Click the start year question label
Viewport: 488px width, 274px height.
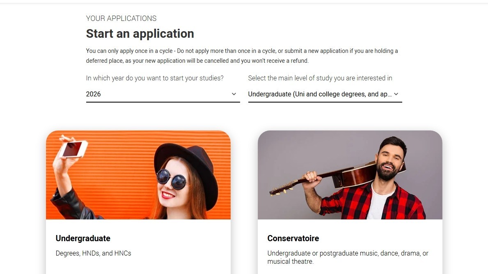tap(155, 78)
